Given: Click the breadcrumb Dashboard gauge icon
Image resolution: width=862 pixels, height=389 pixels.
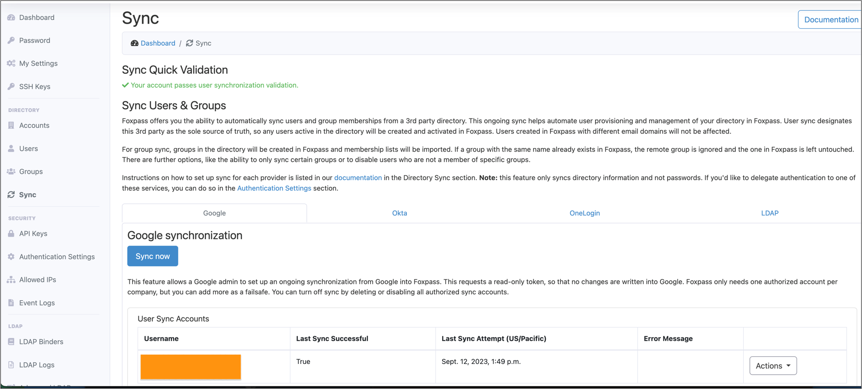Looking at the screenshot, I should pos(134,43).
